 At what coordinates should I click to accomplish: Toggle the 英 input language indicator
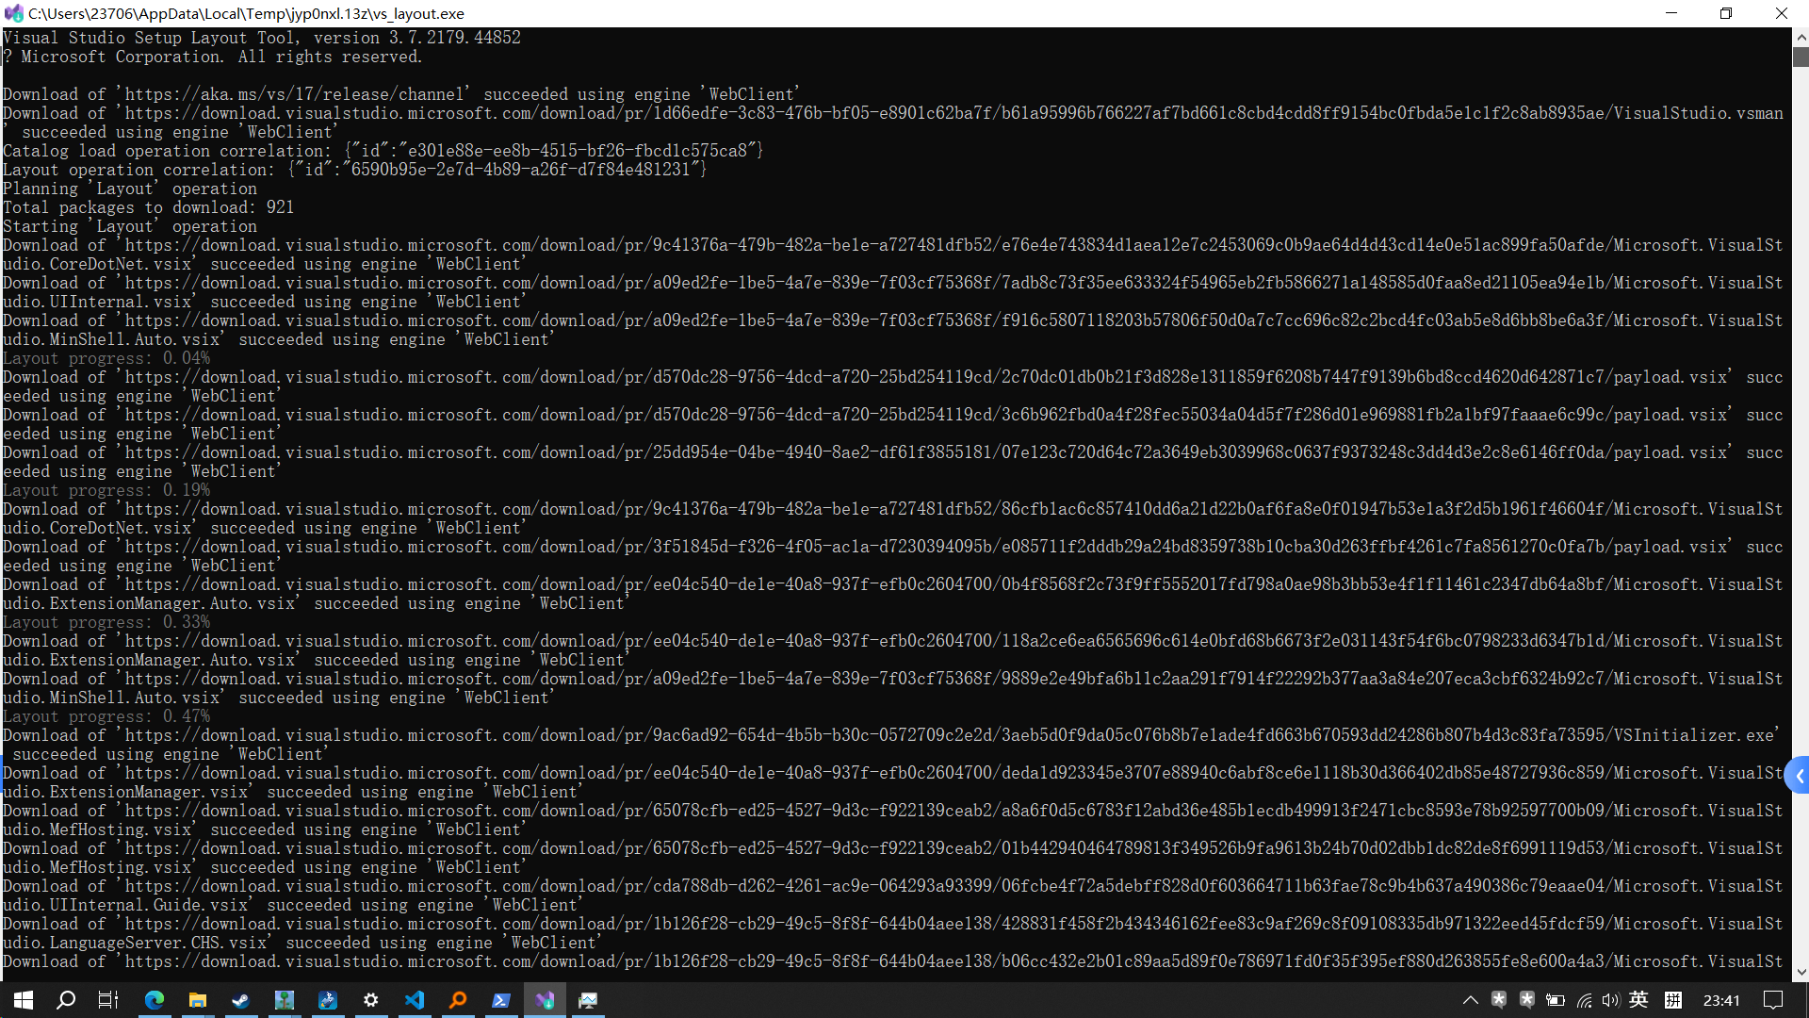(x=1638, y=1000)
